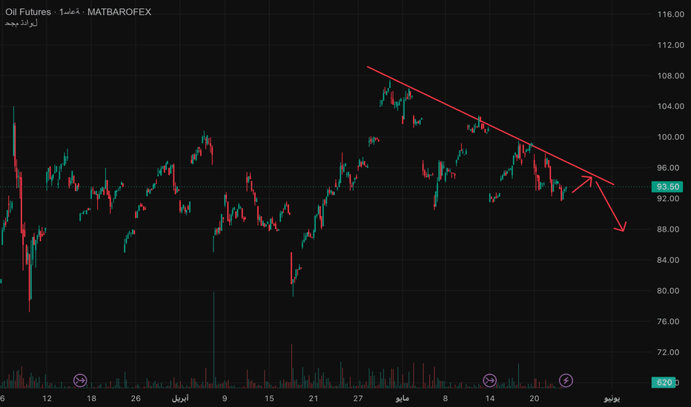Click the يونيو month label on time axis
This screenshot has height=407, width=691.
pyautogui.click(x=612, y=398)
